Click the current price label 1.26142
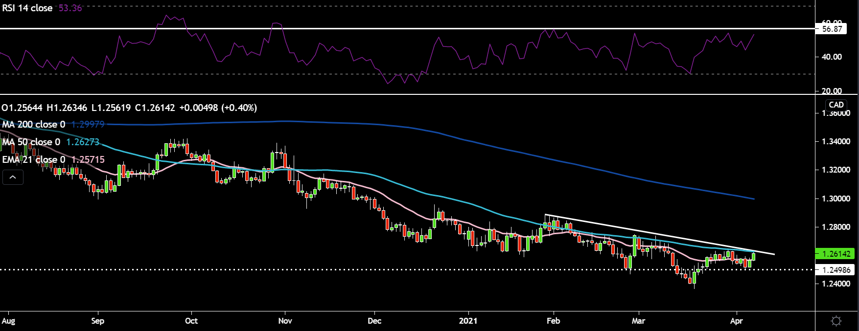 836,254
